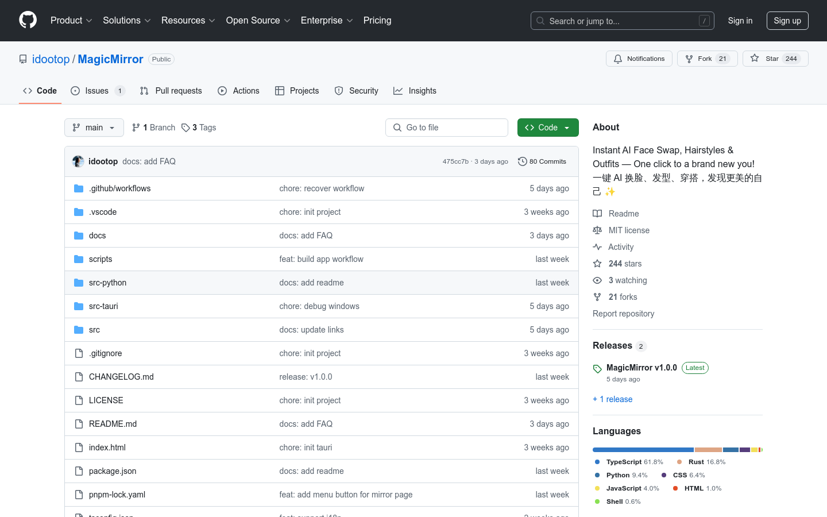Open commit 'chore: debug windows'
827x517 pixels.
(x=319, y=306)
